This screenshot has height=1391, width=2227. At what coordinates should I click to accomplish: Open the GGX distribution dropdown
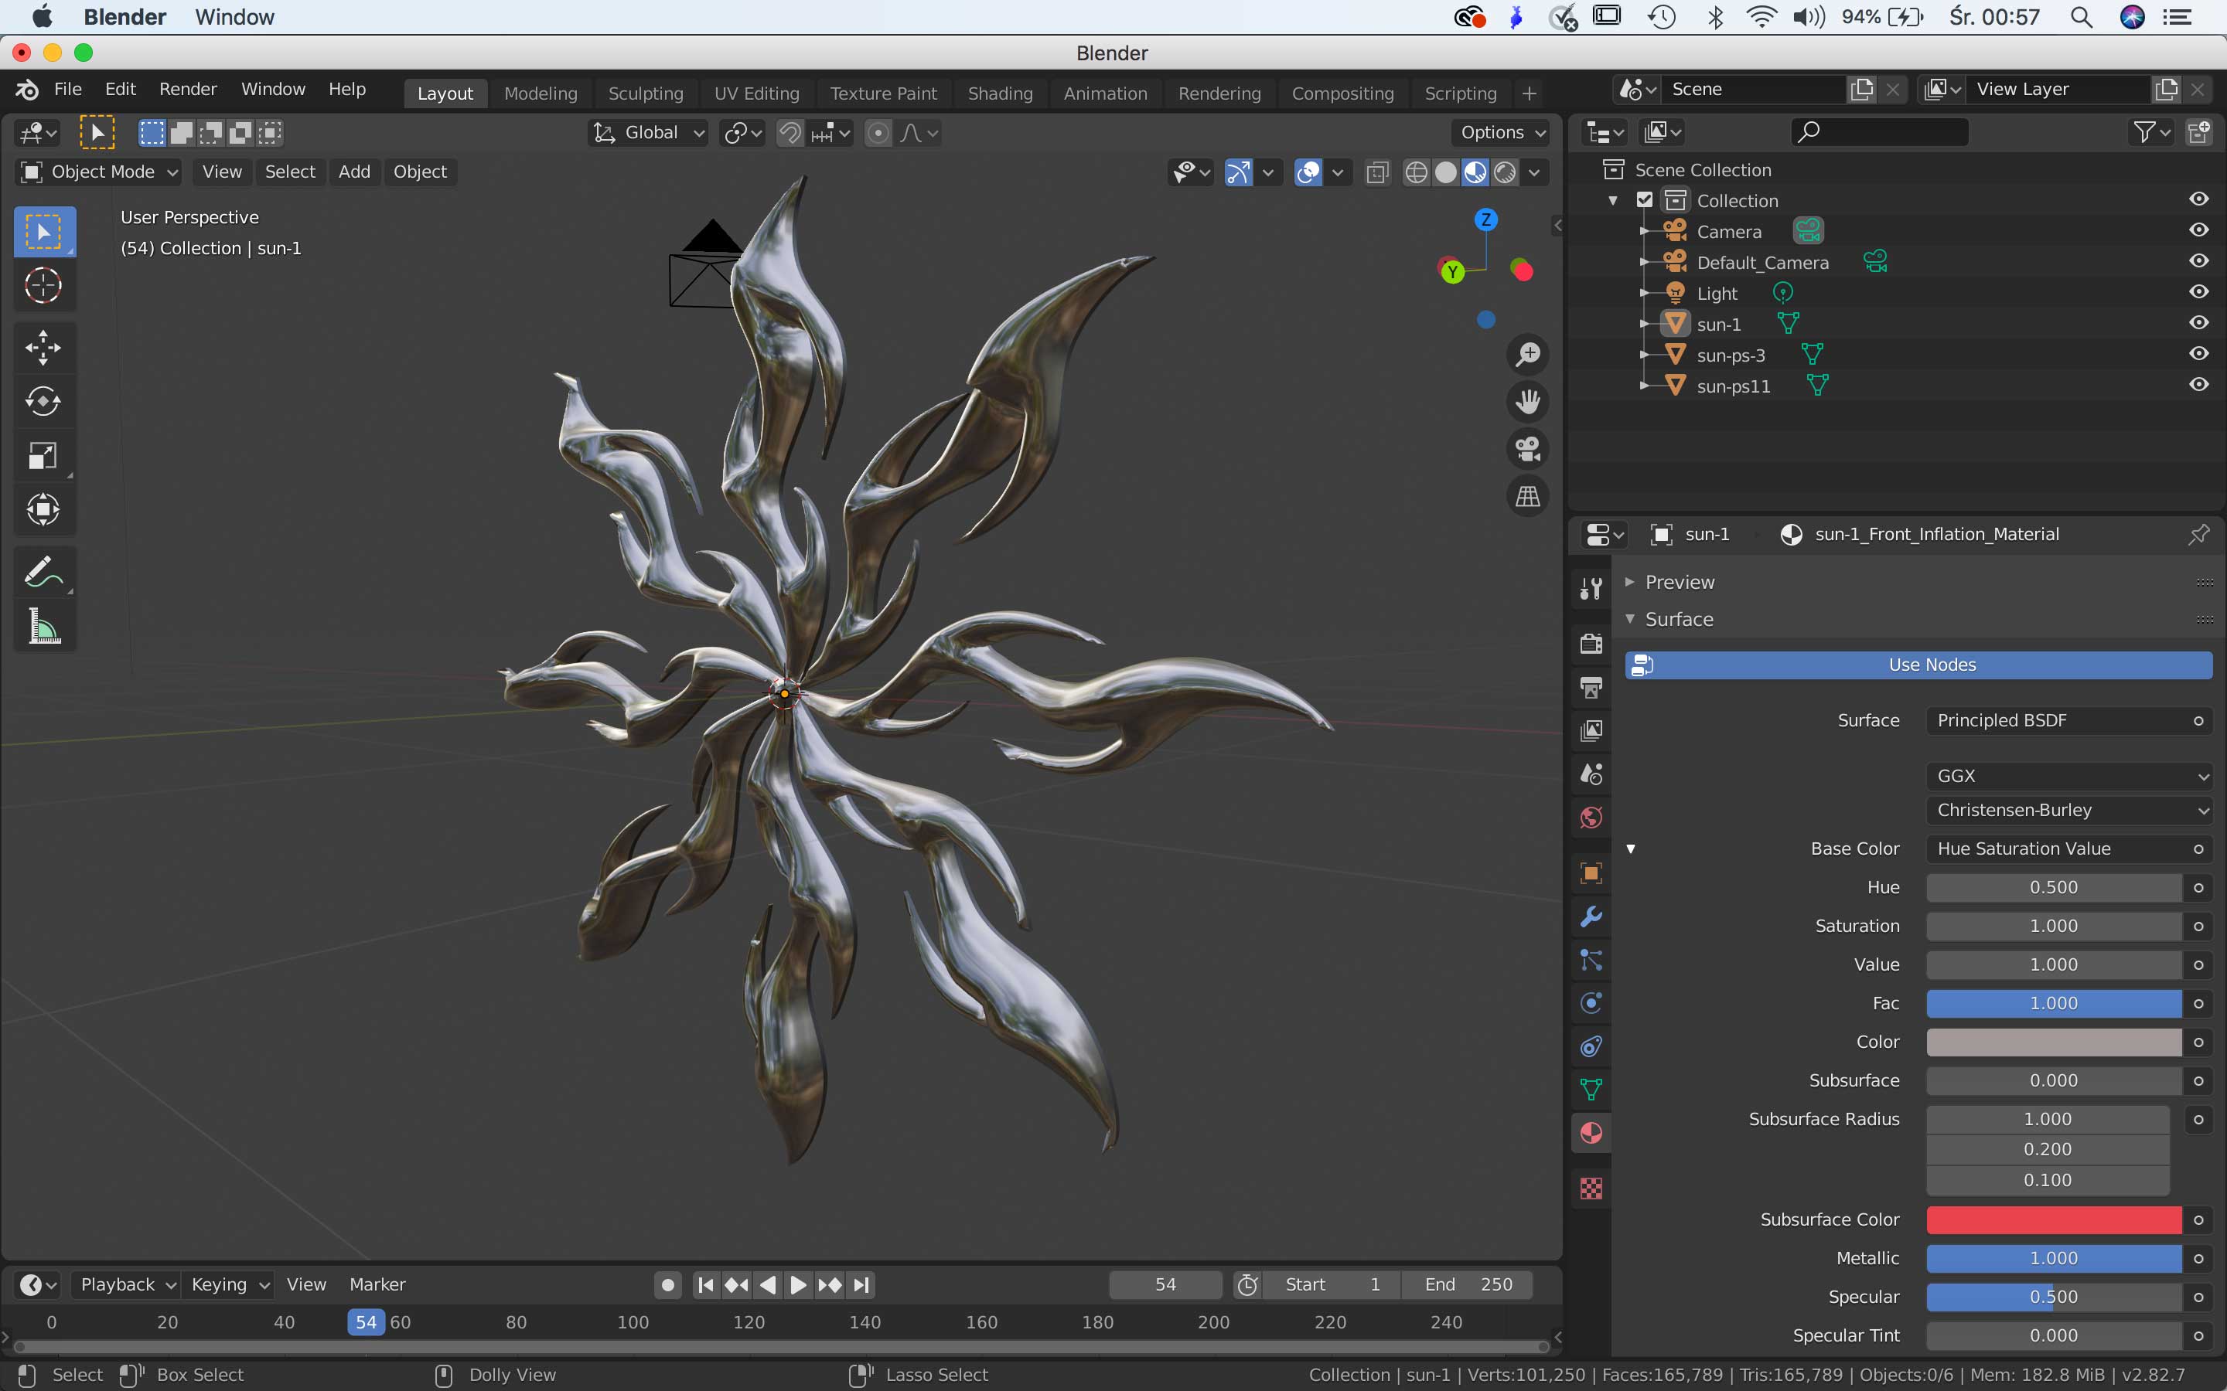tap(2068, 776)
